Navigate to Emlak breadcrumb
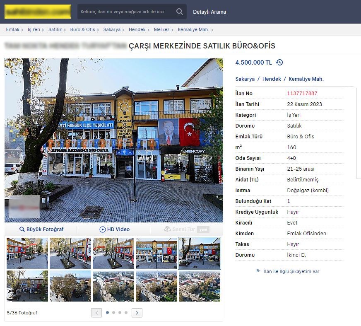This screenshot has width=361, height=326. tap(12, 29)
